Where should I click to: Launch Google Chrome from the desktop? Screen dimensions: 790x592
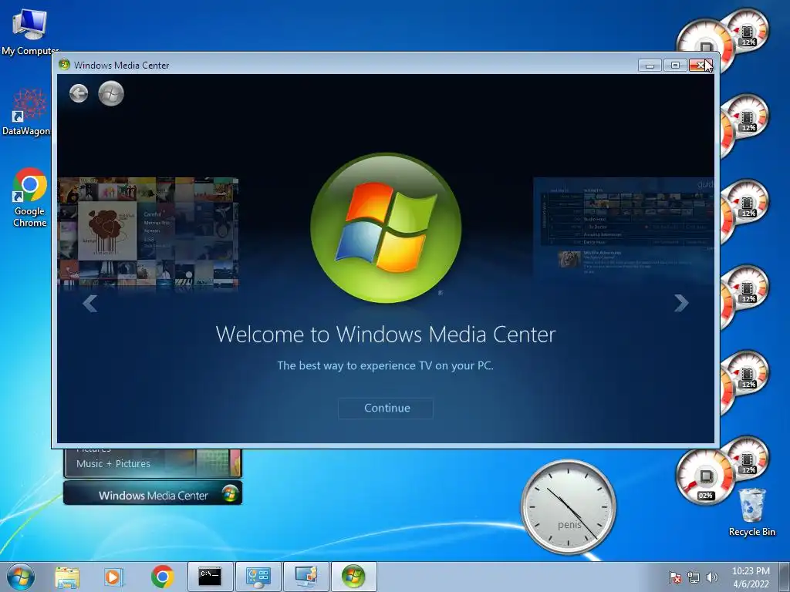point(30,197)
